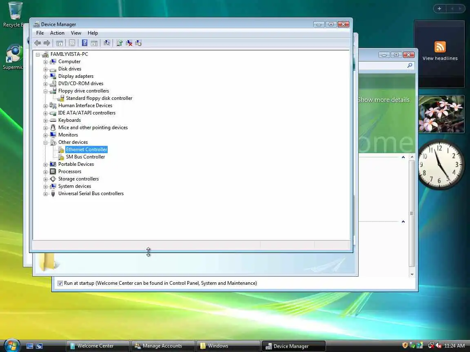
Task: Click the blue Help question mark icon
Action: point(84,43)
